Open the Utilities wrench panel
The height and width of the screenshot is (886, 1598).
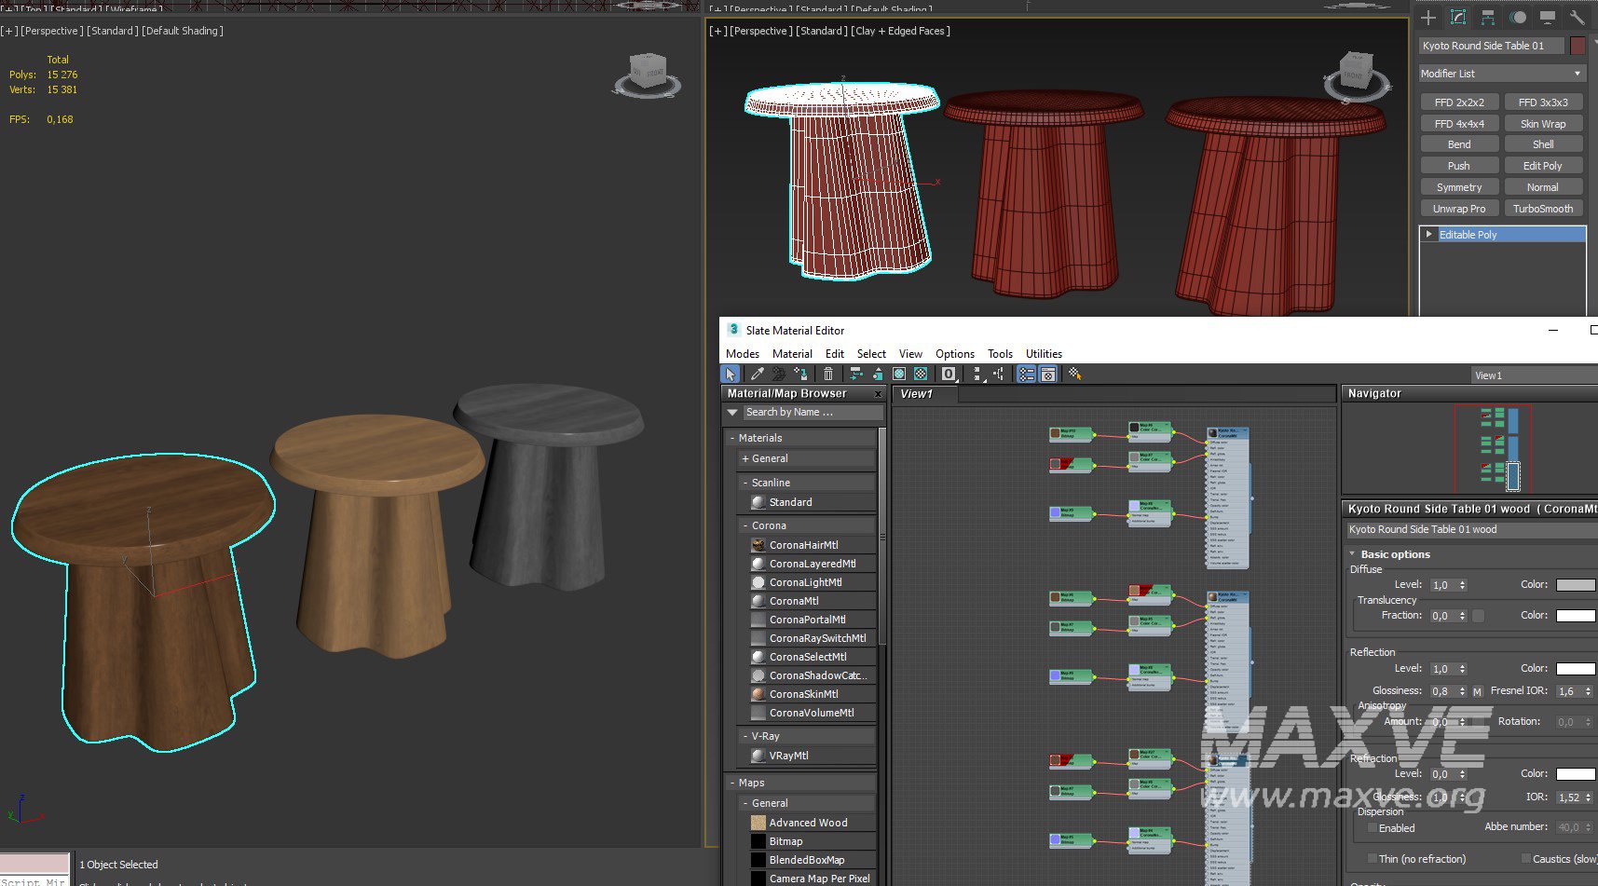(x=1577, y=18)
